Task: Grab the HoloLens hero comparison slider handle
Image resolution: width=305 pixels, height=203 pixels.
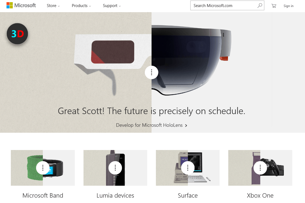Action: pos(152,72)
